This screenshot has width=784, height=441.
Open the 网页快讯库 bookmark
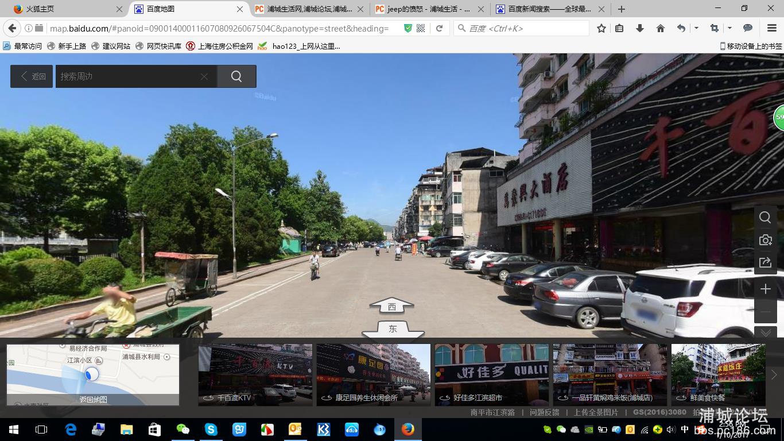click(158, 46)
